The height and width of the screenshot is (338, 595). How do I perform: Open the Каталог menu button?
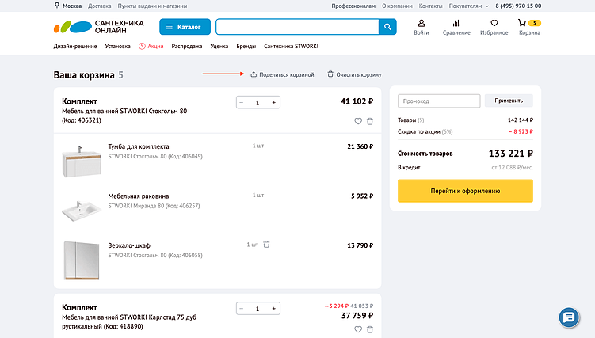tap(185, 28)
